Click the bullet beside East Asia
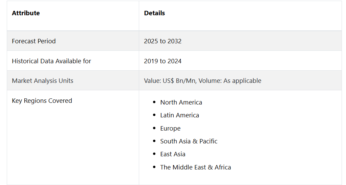346x185 pixels. 154,154
